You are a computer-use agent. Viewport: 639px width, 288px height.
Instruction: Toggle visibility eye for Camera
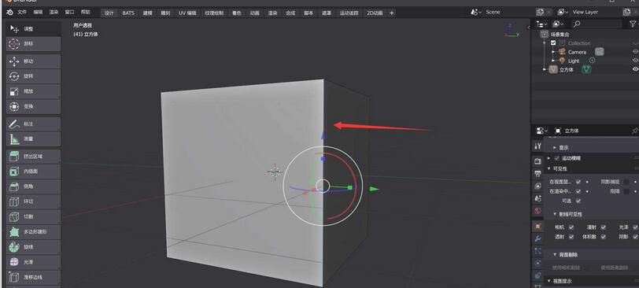(635, 52)
